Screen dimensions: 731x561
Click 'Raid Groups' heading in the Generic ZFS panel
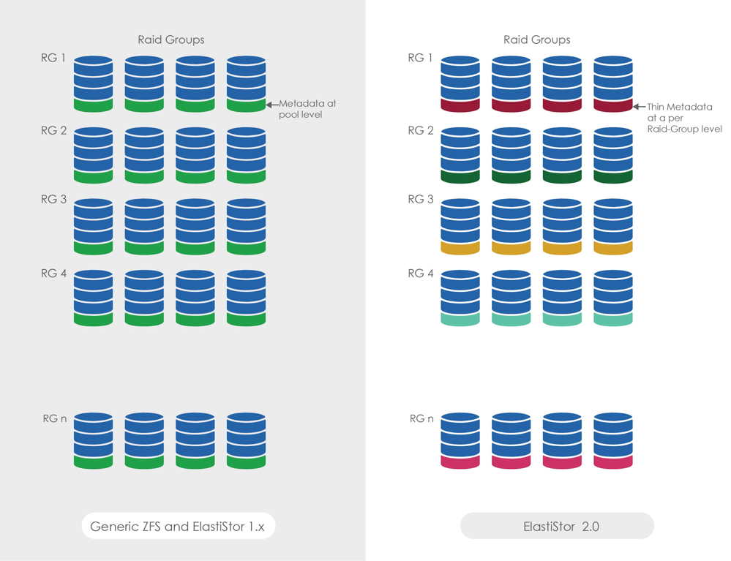(x=170, y=39)
